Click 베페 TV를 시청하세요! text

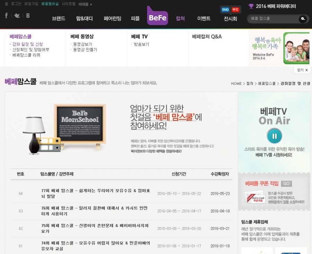coord(274,155)
